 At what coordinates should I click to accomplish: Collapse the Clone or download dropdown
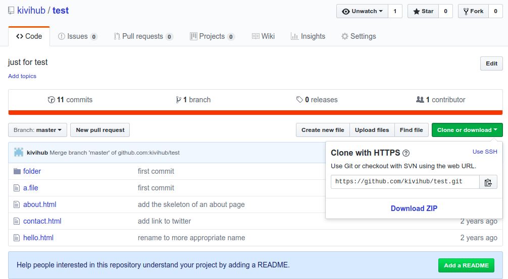pyautogui.click(x=467, y=130)
